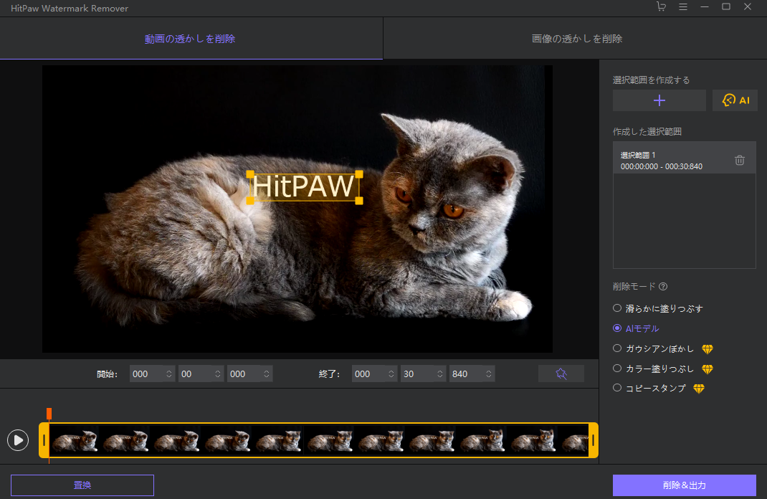Click the stepper arrows of start hours field
The image size is (767, 499).
pos(169,374)
